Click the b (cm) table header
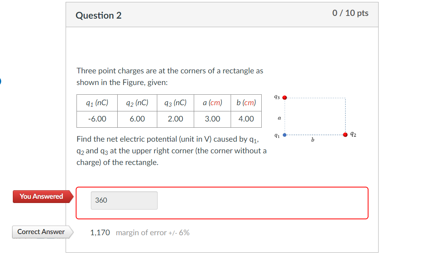The width and height of the screenshot is (431, 262). [x=246, y=102]
